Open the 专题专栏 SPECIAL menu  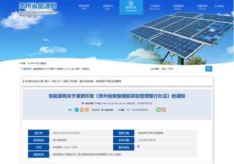[202, 7]
